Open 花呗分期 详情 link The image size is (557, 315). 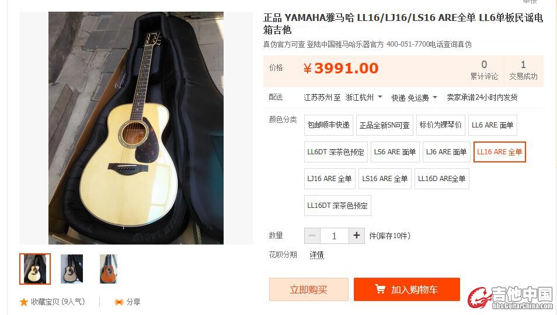[x=316, y=255]
